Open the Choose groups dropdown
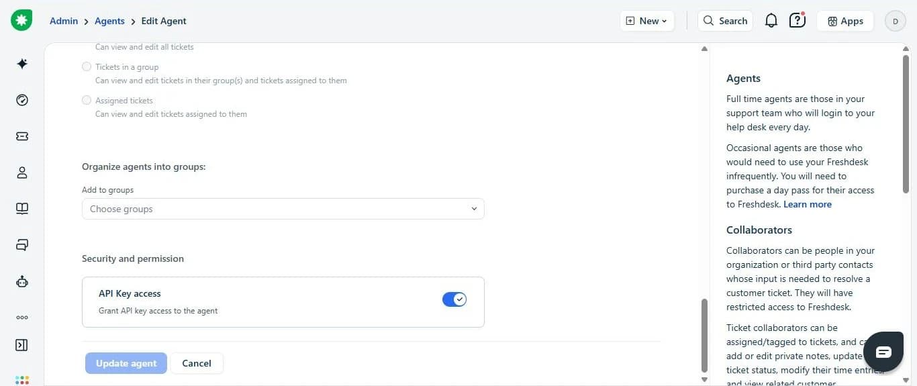The width and height of the screenshot is (917, 386). point(283,209)
